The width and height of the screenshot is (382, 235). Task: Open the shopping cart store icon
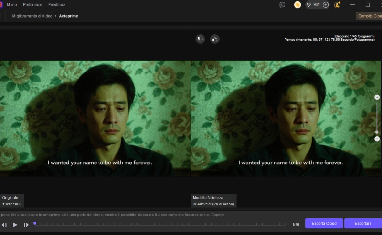(x=297, y=5)
